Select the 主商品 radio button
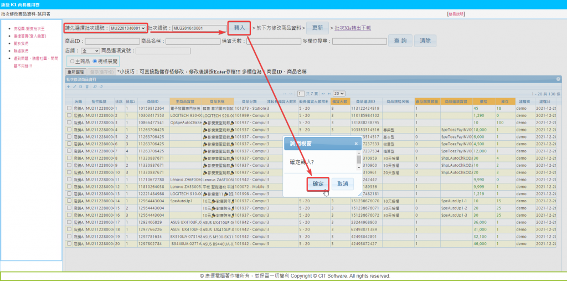The image size is (567, 281). click(72, 61)
